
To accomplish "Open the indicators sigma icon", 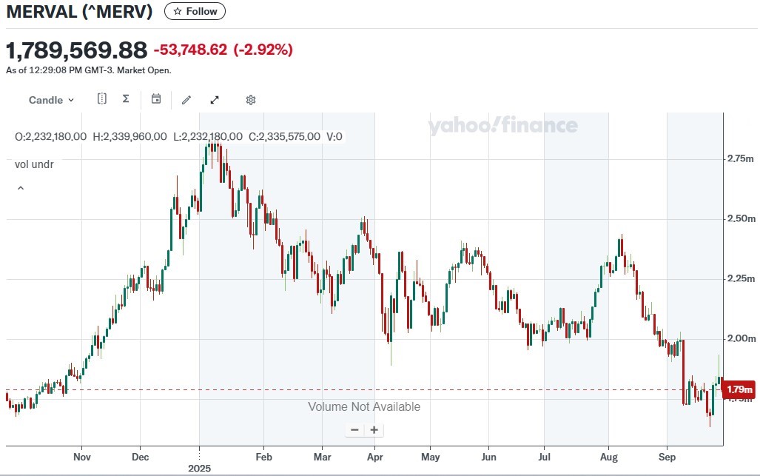I will [x=126, y=99].
